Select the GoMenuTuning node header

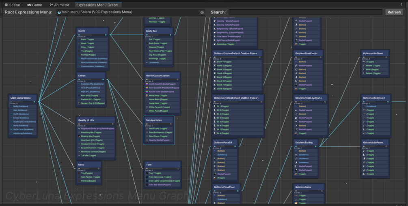click(306, 143)
